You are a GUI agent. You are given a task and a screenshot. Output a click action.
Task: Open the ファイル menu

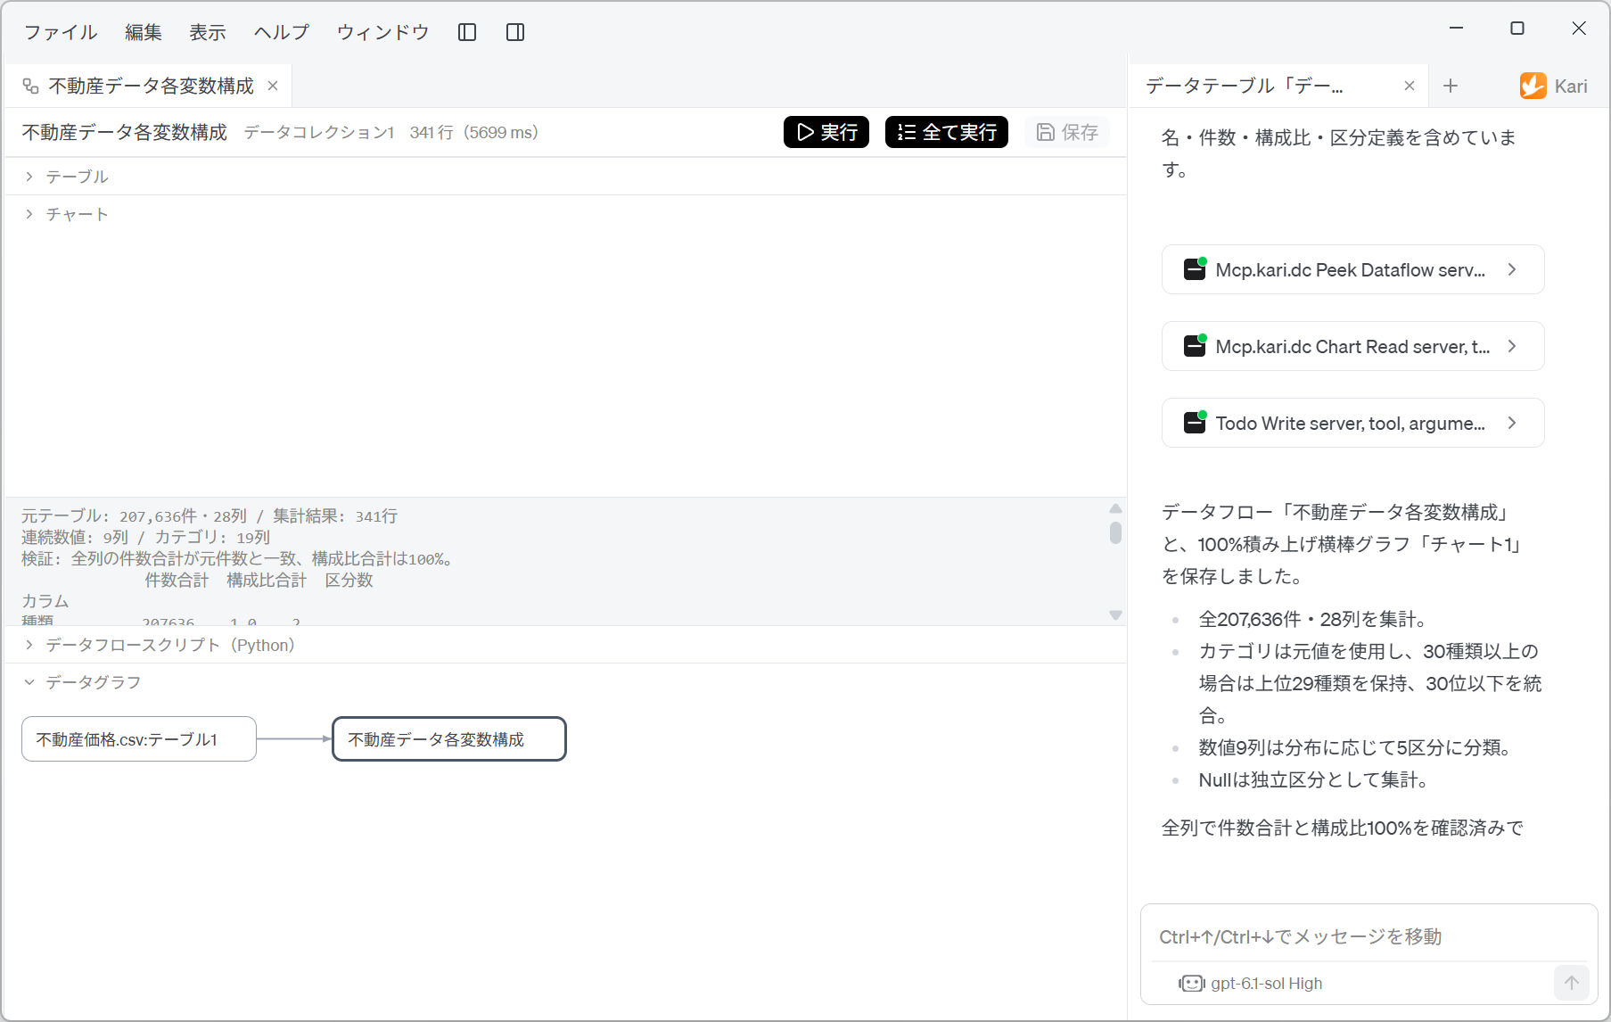61,32
